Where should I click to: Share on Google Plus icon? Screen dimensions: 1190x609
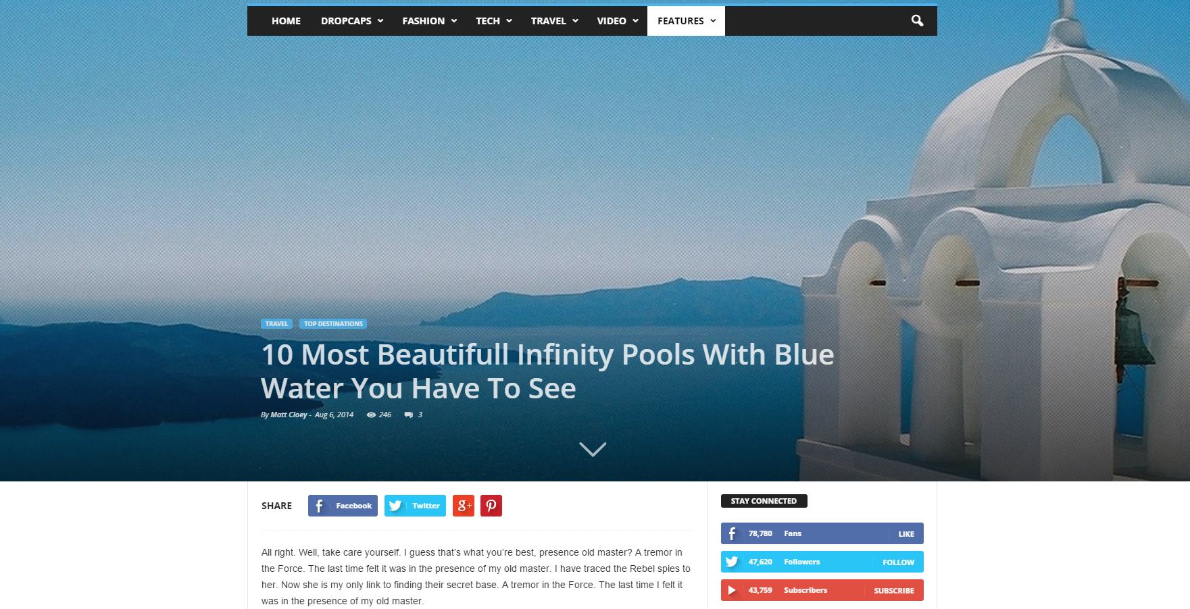pyautogui.click(x=464, y=506)
